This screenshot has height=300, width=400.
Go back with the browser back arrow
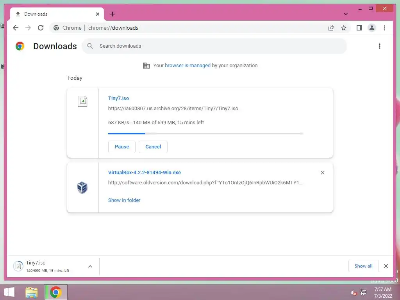(16, 28)
